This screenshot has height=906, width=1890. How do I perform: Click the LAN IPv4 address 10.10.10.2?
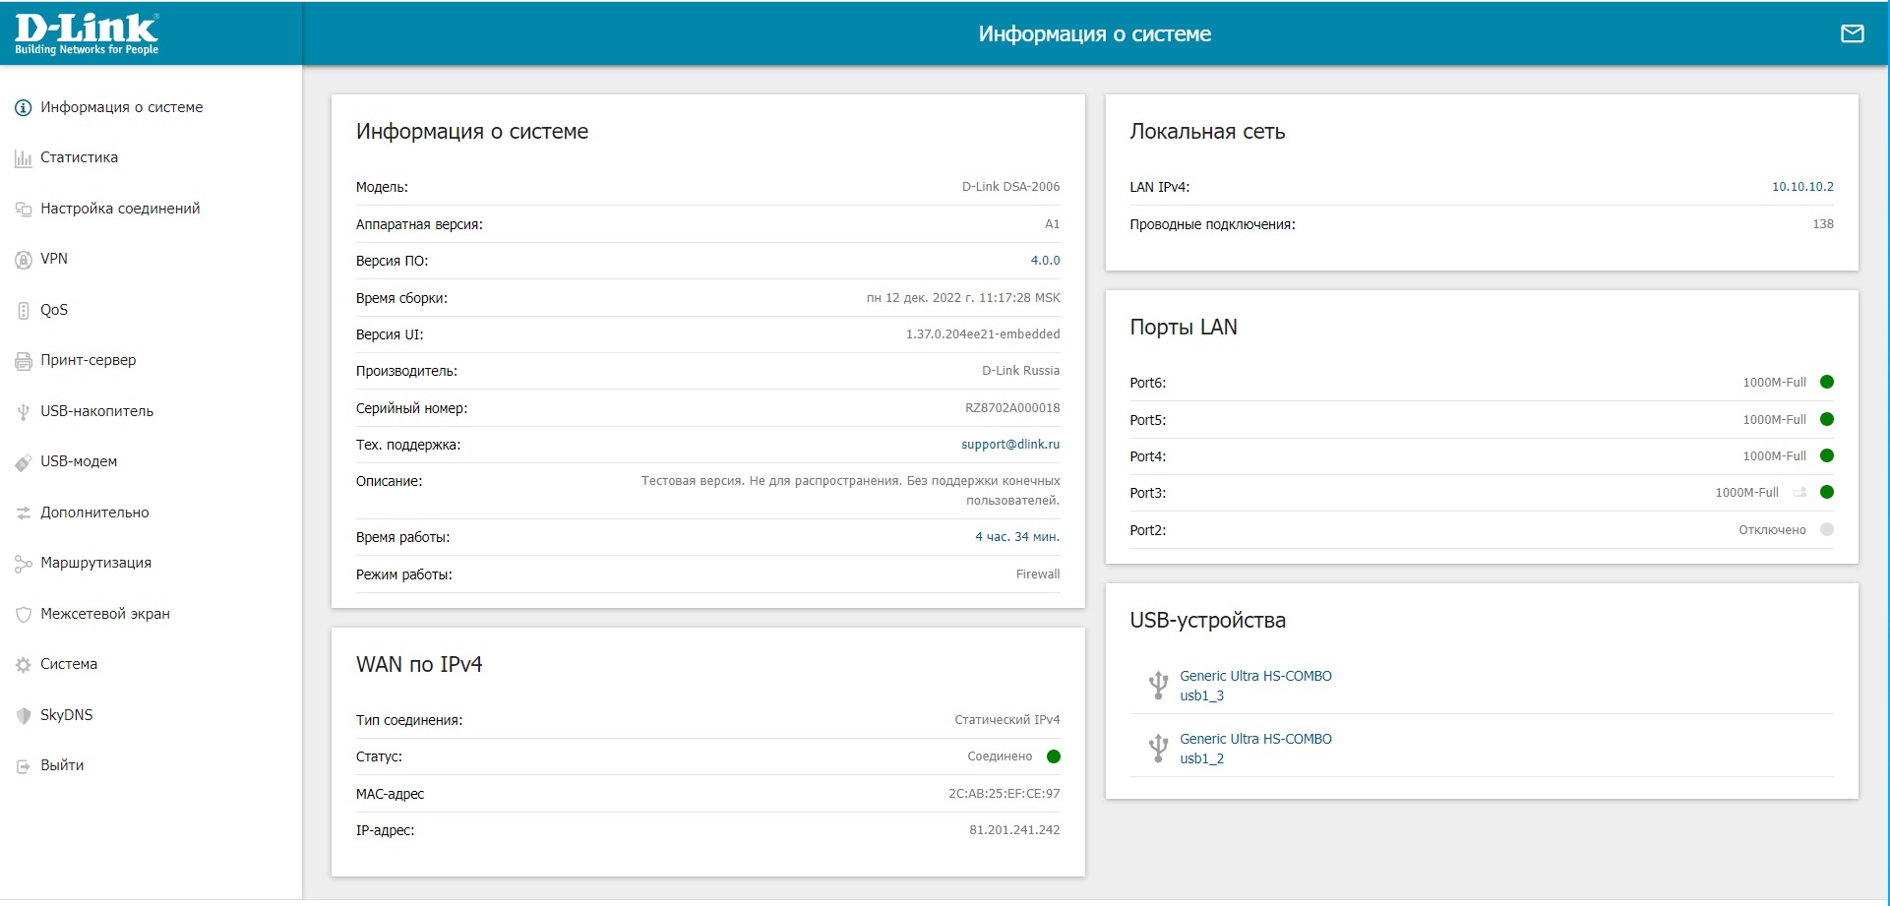coord(1802,187)
